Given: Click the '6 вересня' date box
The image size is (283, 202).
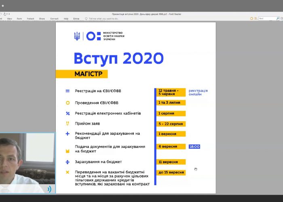Looking at the screenshot, I should click(x=171, y=146).
